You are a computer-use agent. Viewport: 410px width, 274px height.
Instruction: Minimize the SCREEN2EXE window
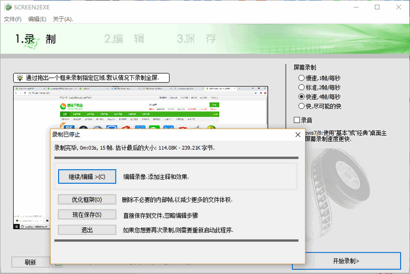click(x=356, y=7)
